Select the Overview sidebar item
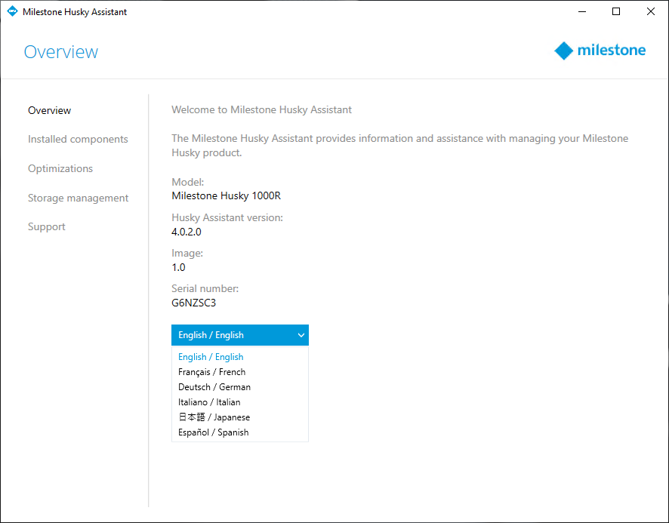Screen dimensions: 669x523 tap(50, 110)
